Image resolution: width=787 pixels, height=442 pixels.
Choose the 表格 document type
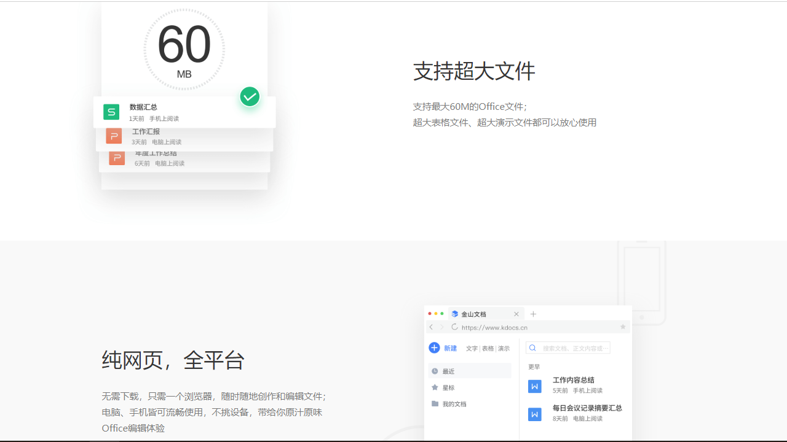488,348
